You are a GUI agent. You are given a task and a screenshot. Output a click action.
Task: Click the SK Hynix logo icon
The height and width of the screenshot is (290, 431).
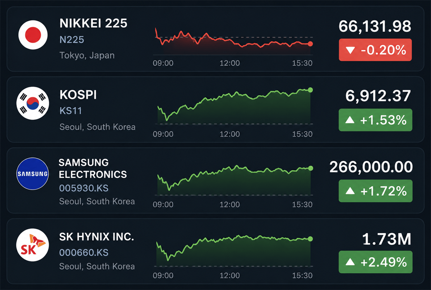32,245
